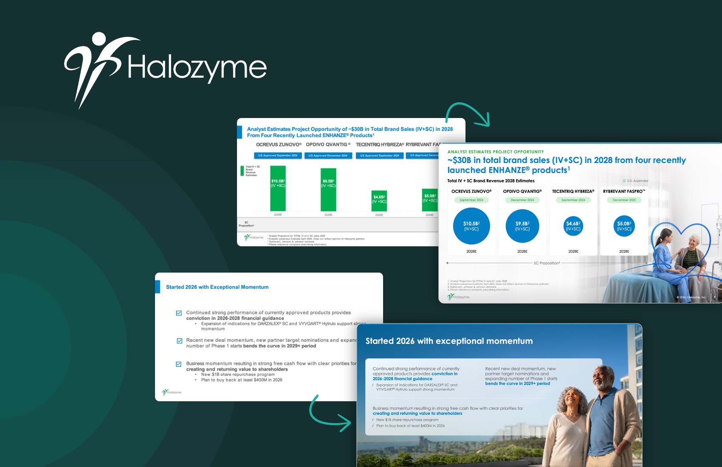Select the $5.0B green bar in the chart
The image size is (722, 467).
[430, 200]
